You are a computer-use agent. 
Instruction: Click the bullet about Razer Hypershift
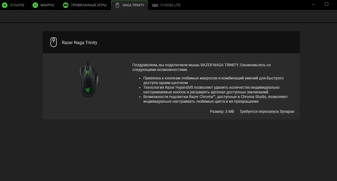(211, 90)
